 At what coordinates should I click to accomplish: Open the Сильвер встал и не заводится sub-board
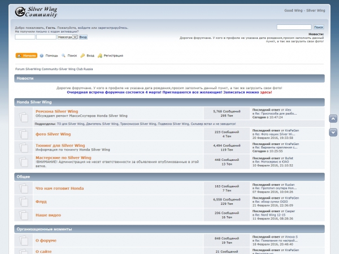213,124
